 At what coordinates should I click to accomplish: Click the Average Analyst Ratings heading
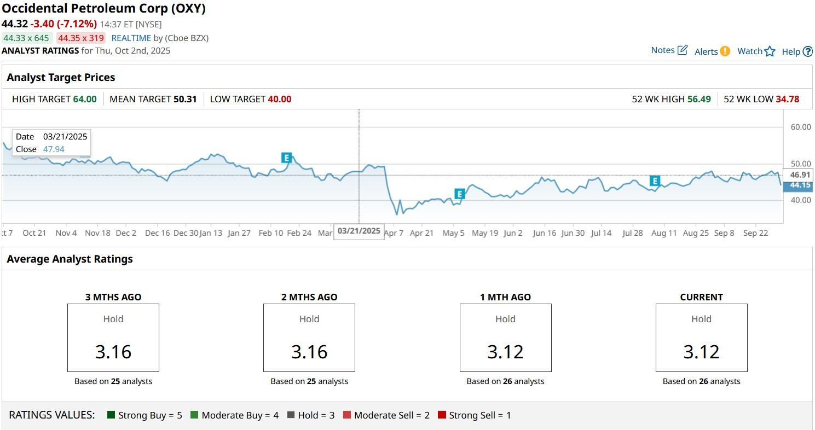(70, 259)
